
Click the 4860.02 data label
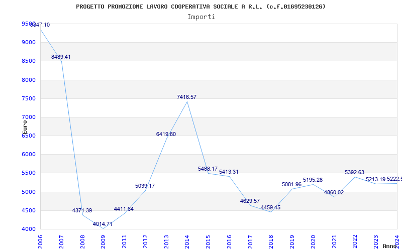click(334, 193)
